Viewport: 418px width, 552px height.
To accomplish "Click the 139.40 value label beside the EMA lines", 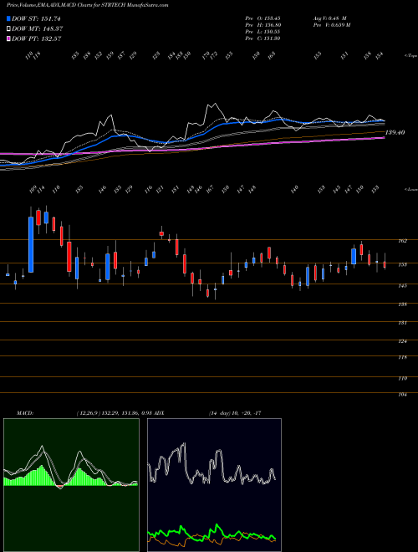I will pos(395,133).
